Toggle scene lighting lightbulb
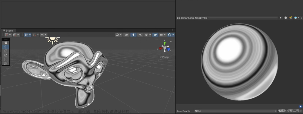 [133, 35]
